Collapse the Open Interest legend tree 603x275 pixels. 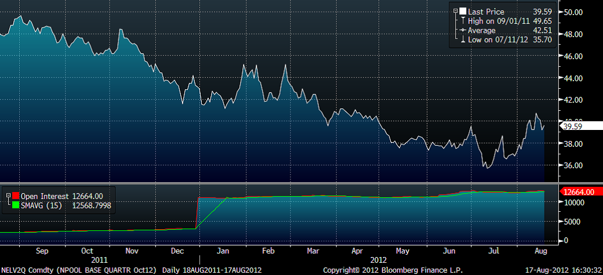[x=8, y=196]
